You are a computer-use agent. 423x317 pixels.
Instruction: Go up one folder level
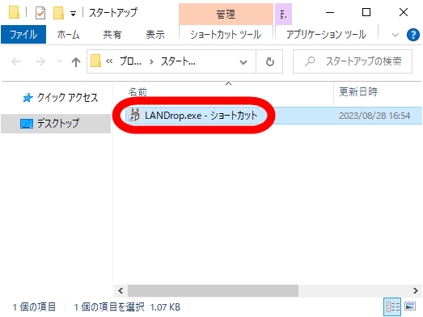point(76,61)
